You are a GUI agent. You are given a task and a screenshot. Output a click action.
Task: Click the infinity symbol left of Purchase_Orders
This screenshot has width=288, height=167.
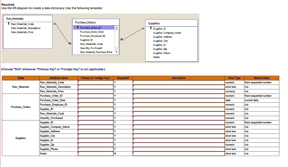(70, 43)
